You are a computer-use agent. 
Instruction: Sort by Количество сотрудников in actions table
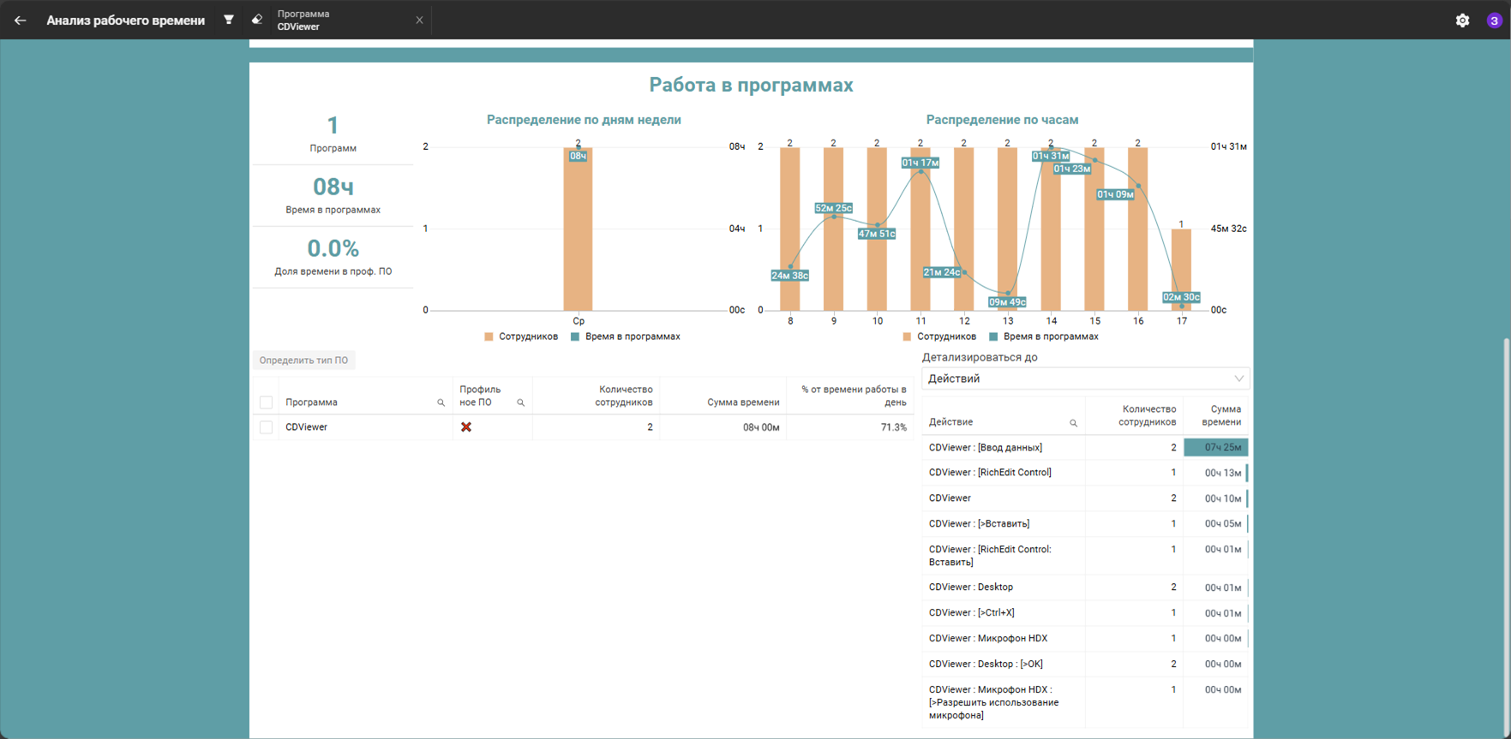pos(1147,415)
